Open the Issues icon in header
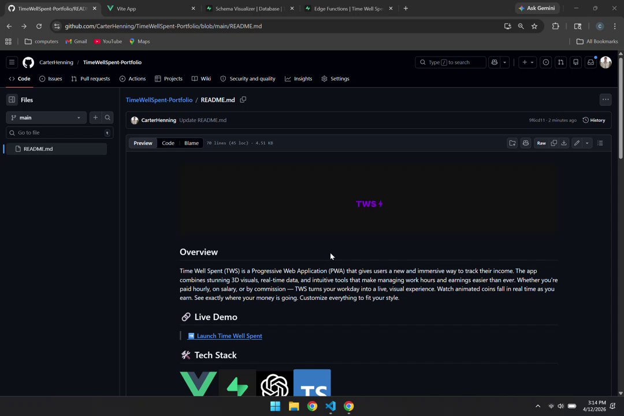Screen dimensions: 624x416 546,62
